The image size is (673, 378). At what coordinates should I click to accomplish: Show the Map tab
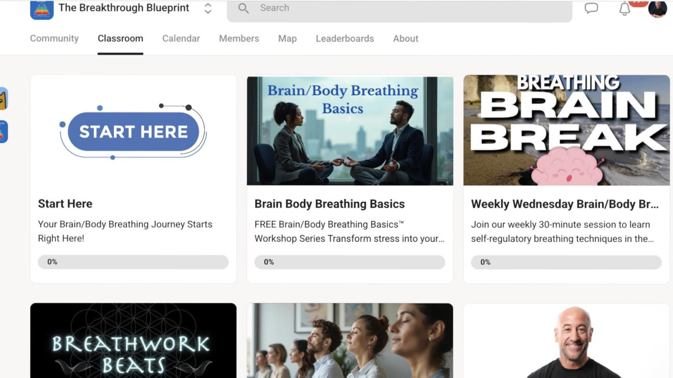[287, 39]
